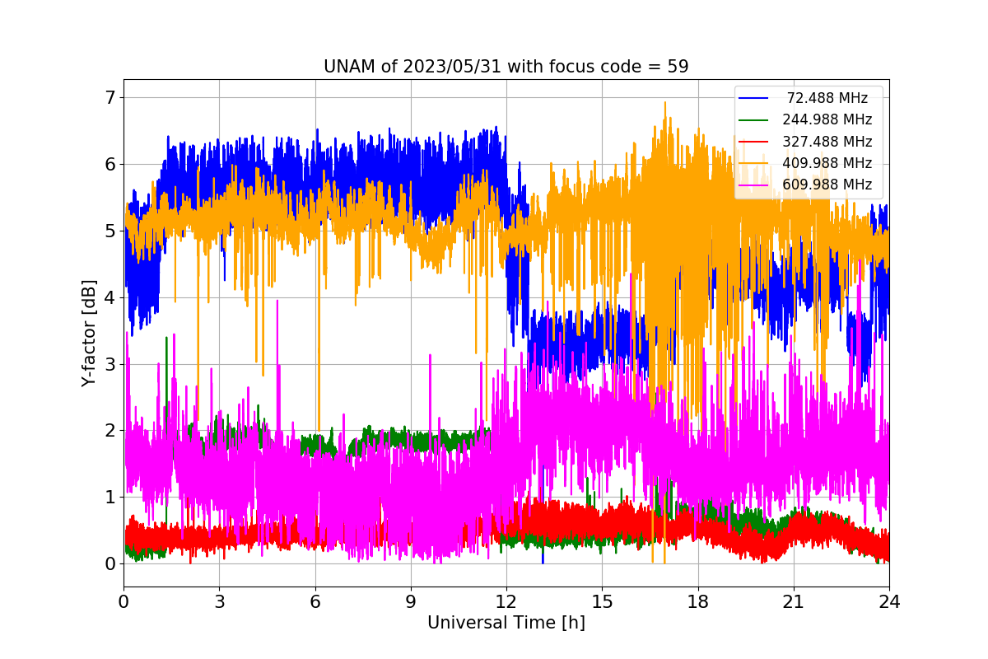
Task: Click the x-axis tick label '15'
Action: 602,602
